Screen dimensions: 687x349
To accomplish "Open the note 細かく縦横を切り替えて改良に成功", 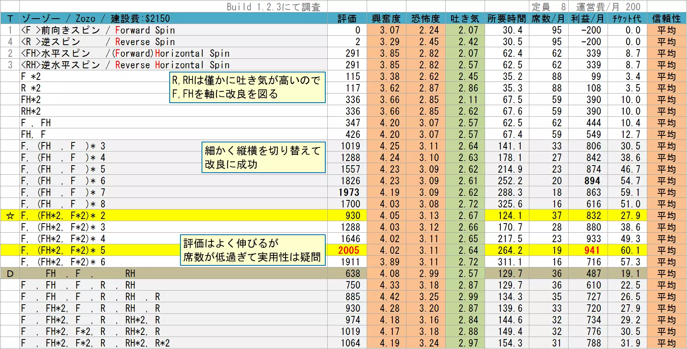I will pyautogui.click(x=263, y=157).
